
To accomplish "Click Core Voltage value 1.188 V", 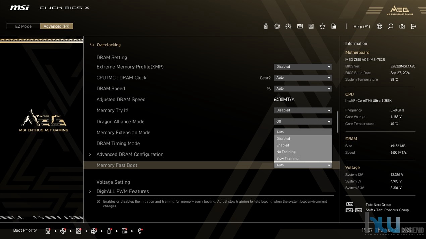I will click(396, 117).
